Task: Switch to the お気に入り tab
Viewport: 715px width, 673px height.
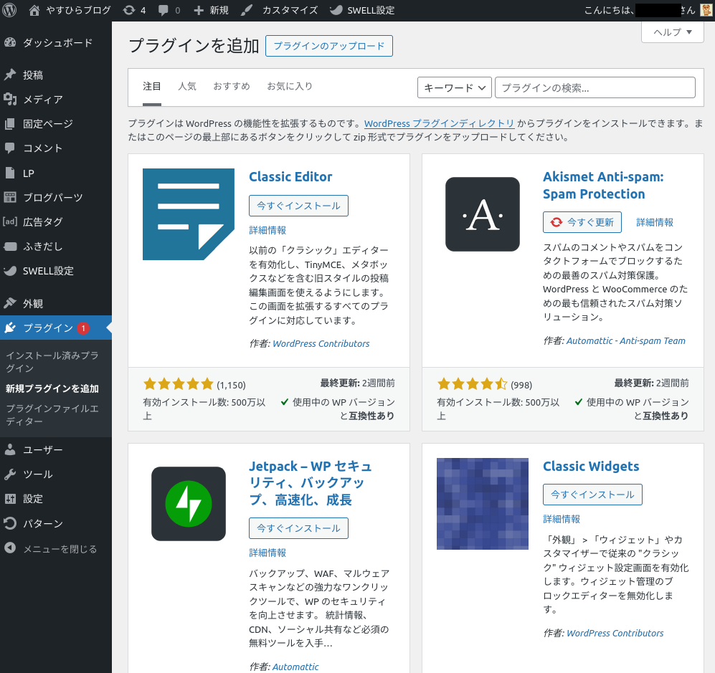Action: click(290, 86)
